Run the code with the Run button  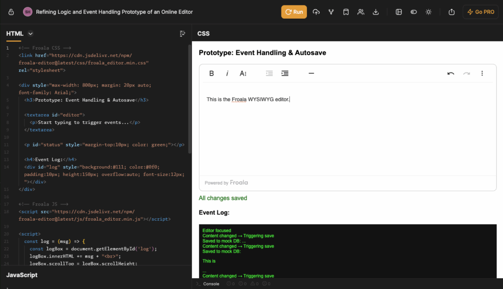294,12
